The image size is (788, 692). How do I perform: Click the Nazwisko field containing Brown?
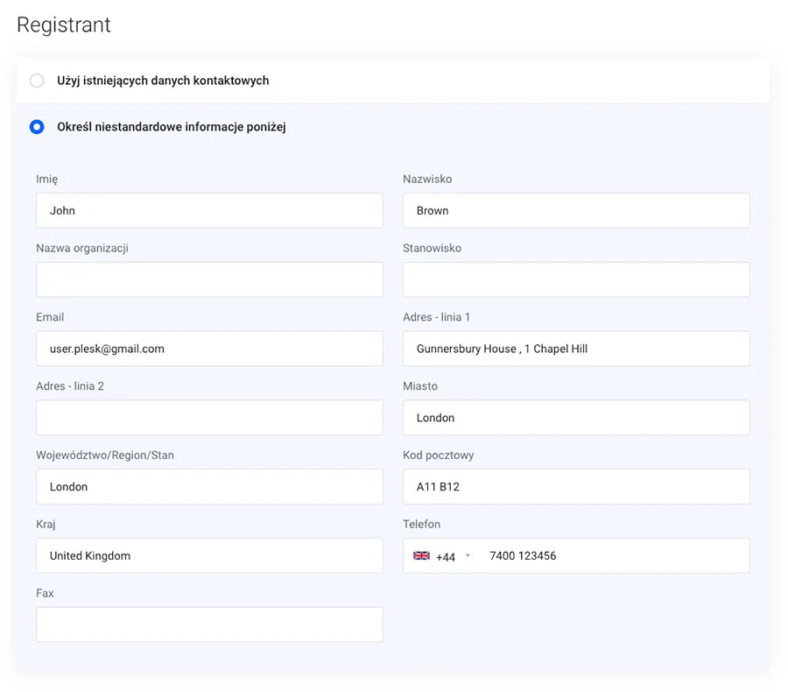point(576,211)
